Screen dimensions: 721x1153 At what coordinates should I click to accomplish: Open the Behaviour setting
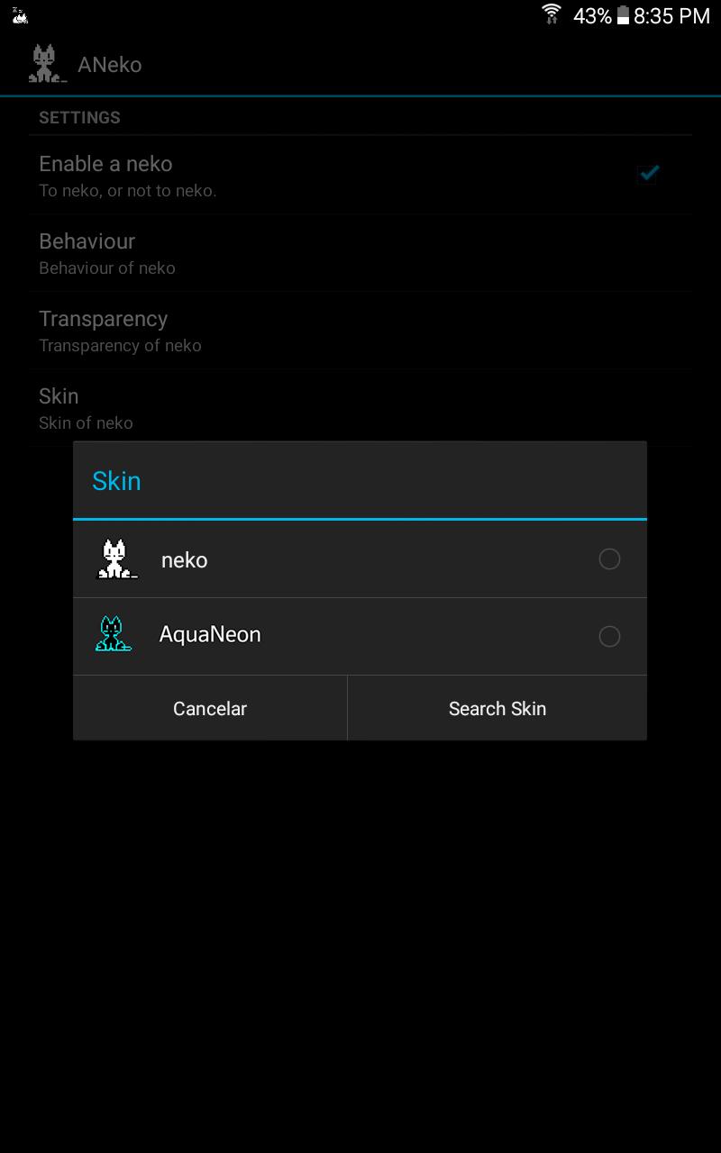pos(360,253)
